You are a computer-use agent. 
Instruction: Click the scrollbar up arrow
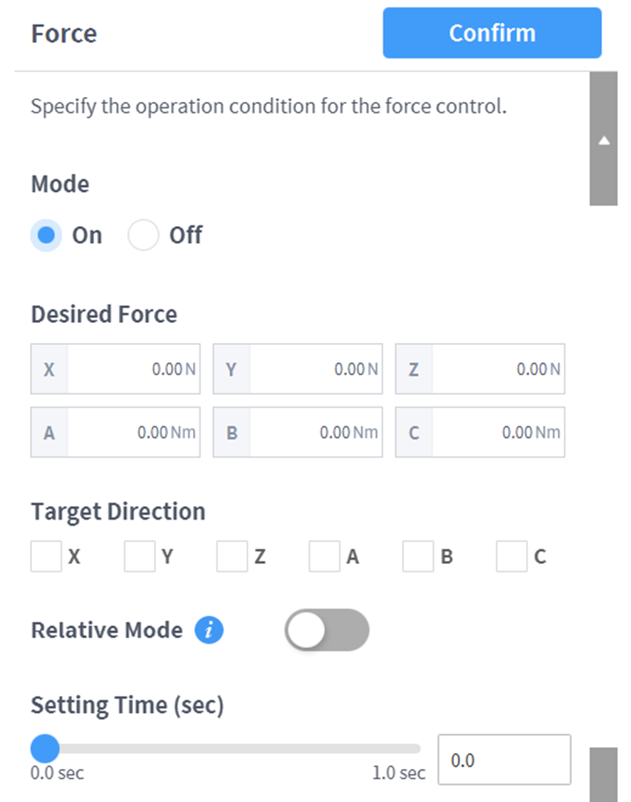(x=604, y=141)
